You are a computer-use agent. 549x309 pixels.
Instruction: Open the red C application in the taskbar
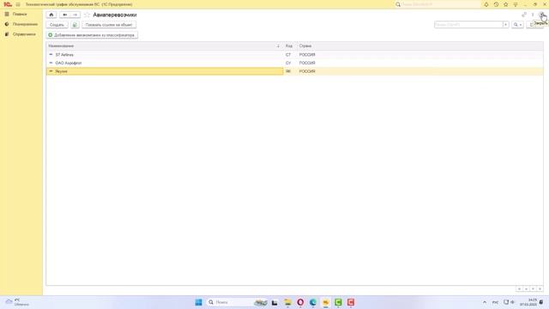(x=351, y=302)
